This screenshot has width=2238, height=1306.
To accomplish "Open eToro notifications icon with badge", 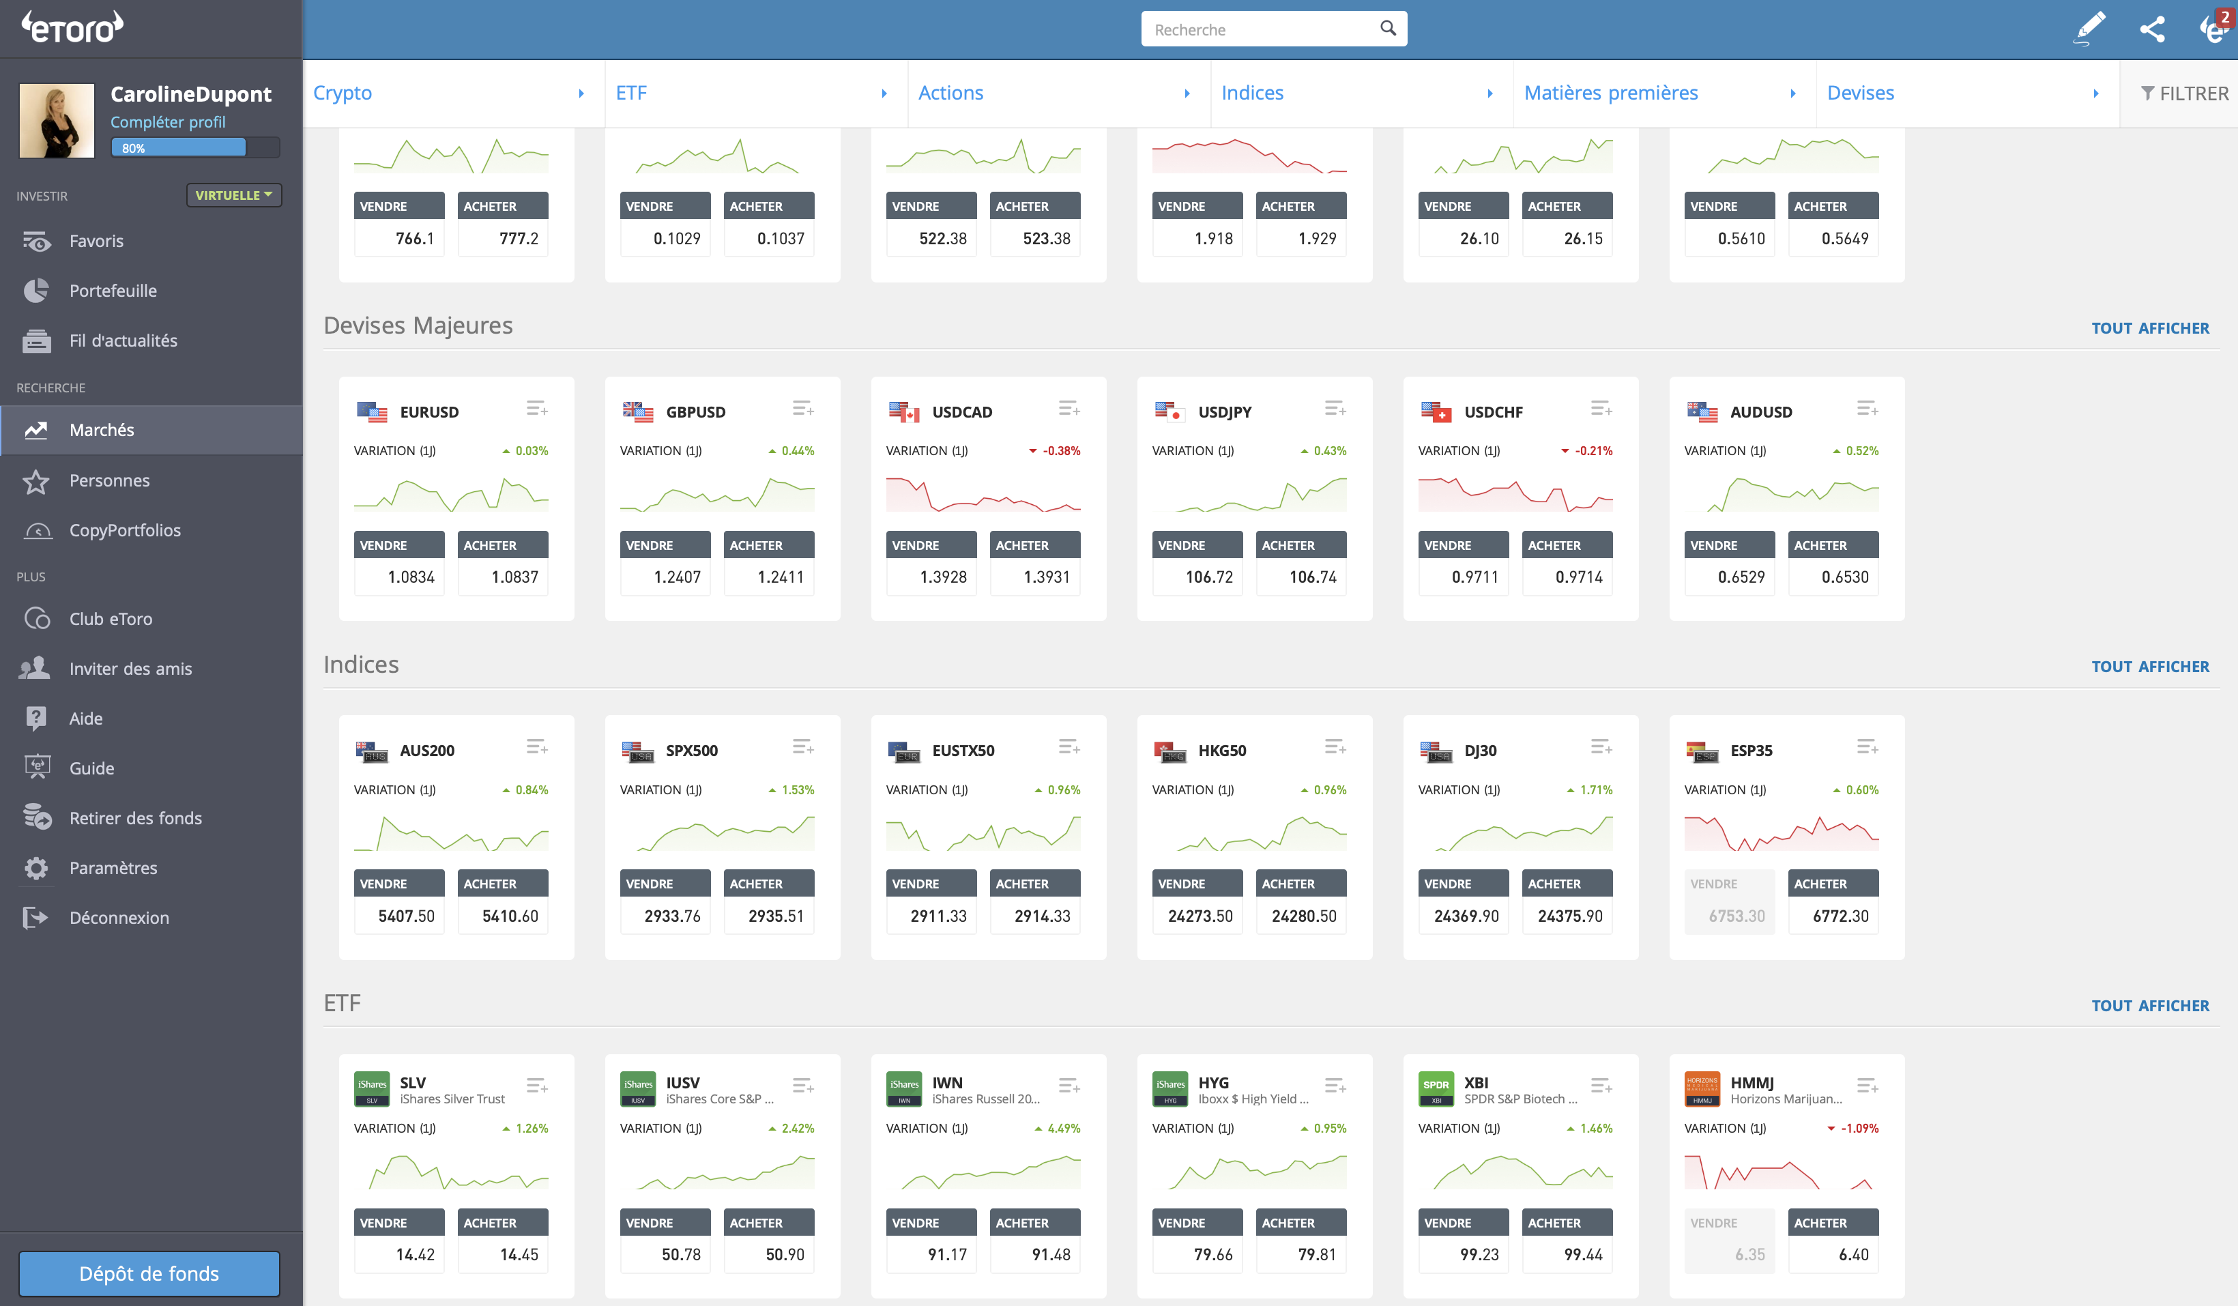I will click(2214, 29).
